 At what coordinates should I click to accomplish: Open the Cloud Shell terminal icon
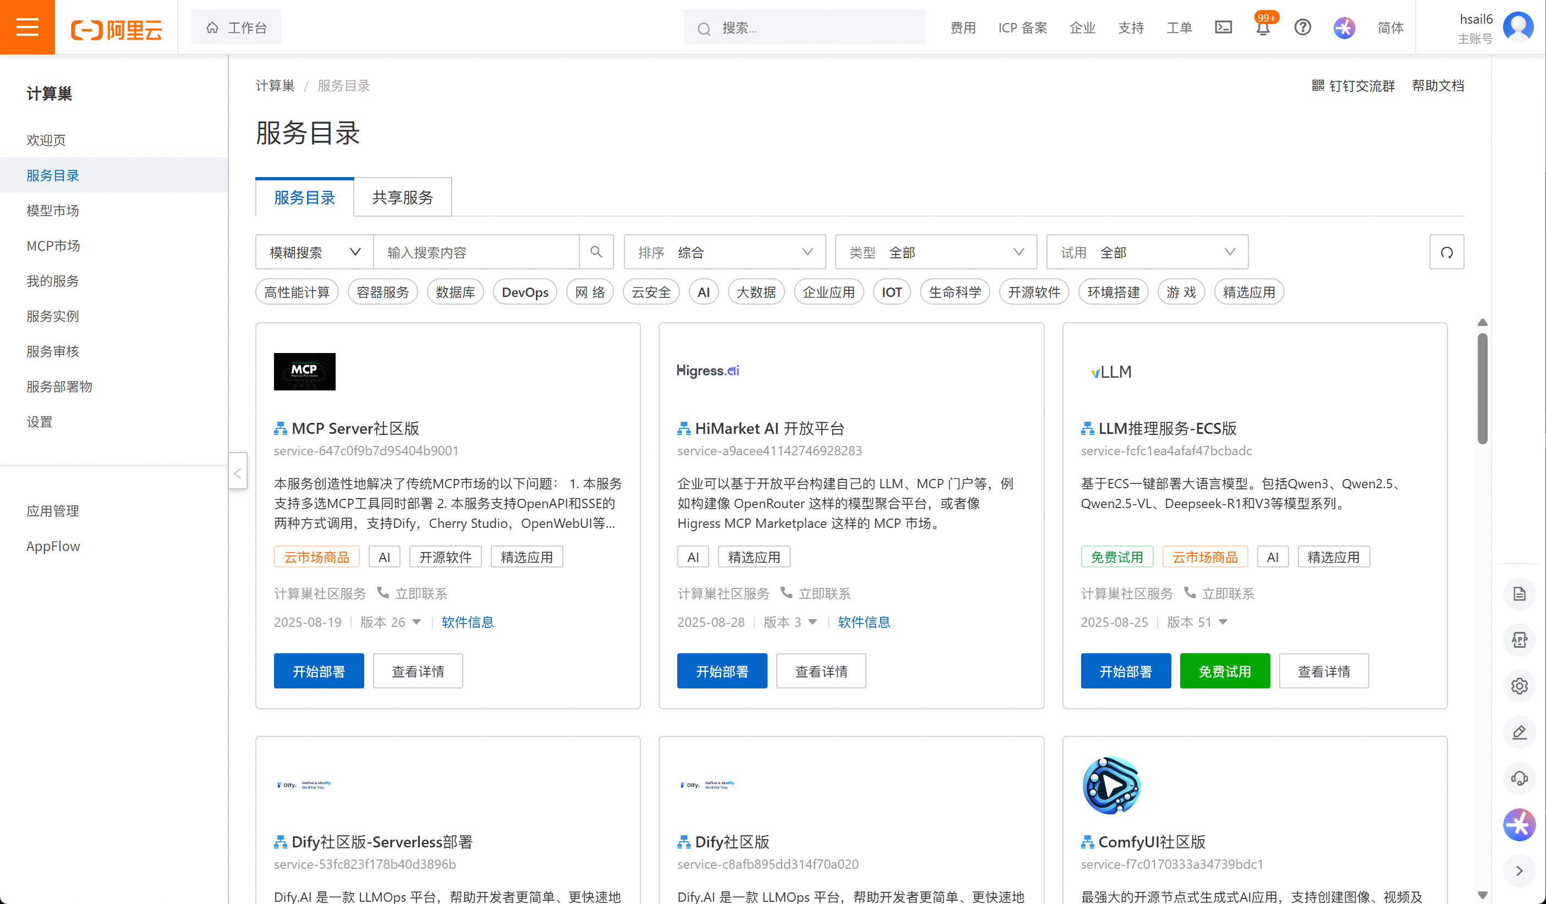pyautogui.click(x=1222, y=27)
